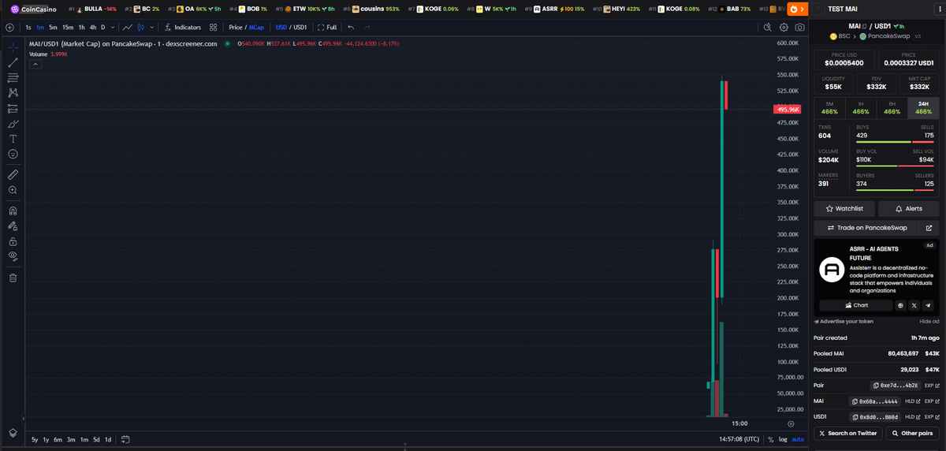Add pair to Watchlist

[844, 209]
